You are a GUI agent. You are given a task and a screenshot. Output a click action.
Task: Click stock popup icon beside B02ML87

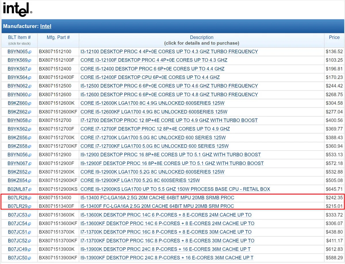point(30,190)
